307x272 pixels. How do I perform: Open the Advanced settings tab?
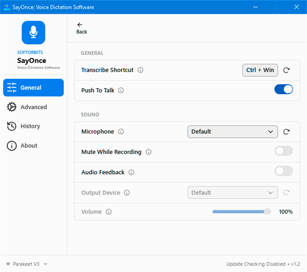[x=34, y=107]
